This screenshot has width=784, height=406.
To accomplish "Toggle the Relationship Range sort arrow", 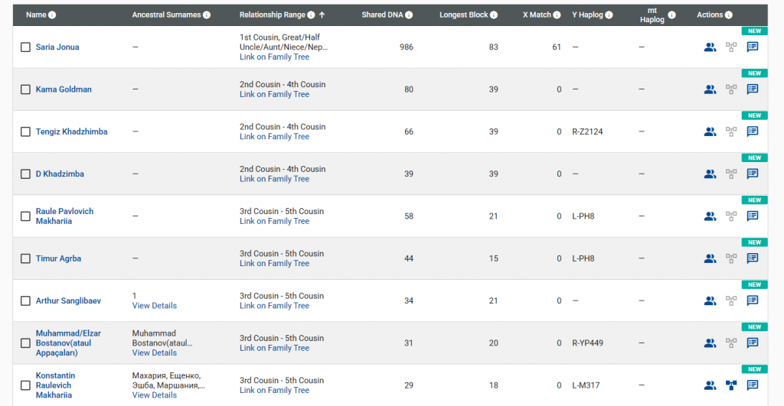I will tap(322, 15).
